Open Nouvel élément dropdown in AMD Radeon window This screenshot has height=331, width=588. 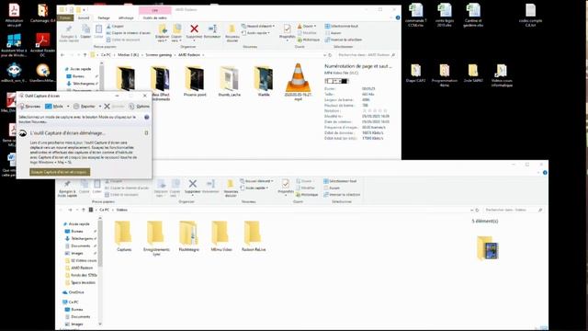point(258,27)
